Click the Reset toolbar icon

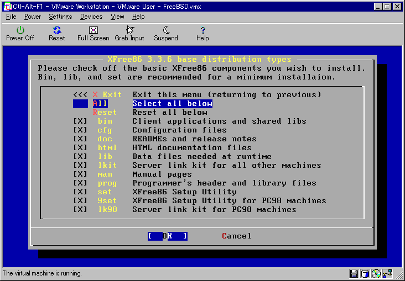point(57,34)
